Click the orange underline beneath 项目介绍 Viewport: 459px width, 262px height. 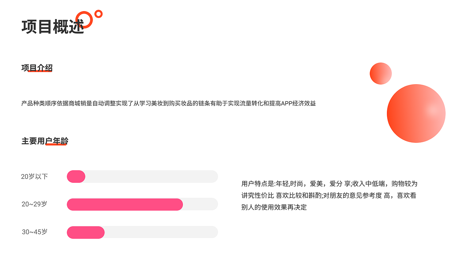coord(40,71)
